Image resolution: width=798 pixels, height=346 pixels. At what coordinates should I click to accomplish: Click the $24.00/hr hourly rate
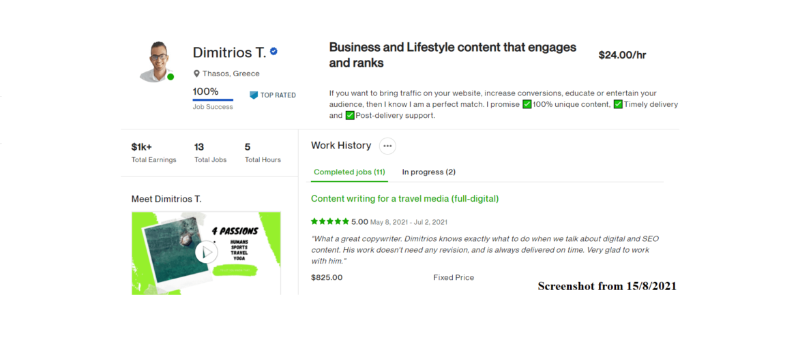pyautogui.click(x=622, y=55)
